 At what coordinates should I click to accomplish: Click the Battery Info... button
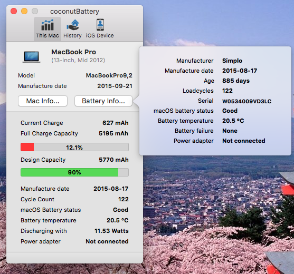click(x=103, y=101)
